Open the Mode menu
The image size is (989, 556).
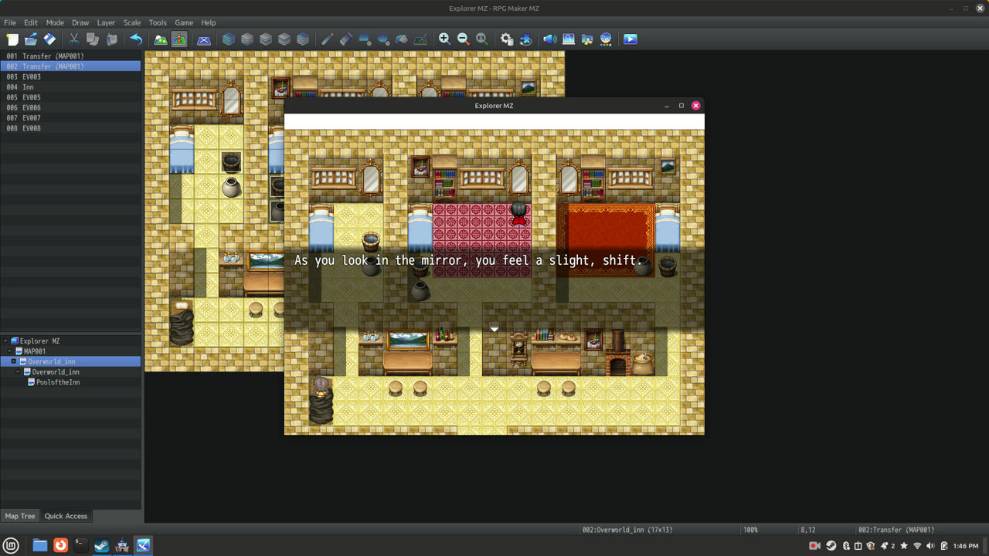tap(55, 22)
